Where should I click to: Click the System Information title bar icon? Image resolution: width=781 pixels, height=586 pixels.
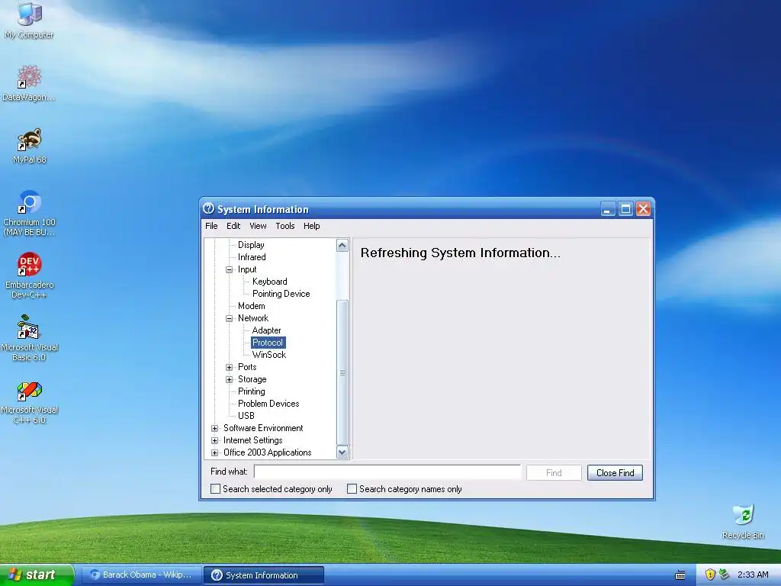click(x=209, y=209)
